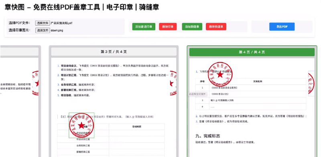Click 选择文件 button for PDF file
This screenshot has height=157, width=321.
point(43,23)
